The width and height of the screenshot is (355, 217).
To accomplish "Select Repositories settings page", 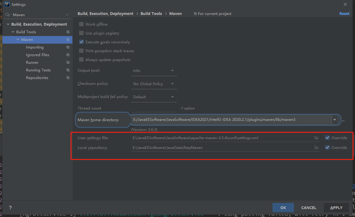I will pyautogui.click(x=37, y=78).
